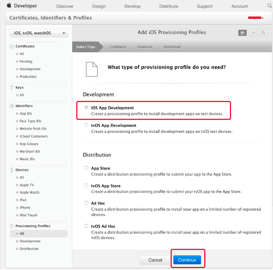Click the Keys section heading
This screenshot has width=273, height=270.
pyautogui.click(x=19, y=87)
